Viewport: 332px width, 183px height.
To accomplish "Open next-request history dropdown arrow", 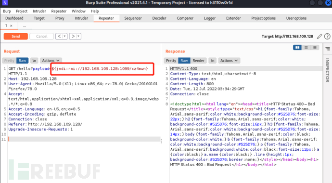I will pyautogui.click(x=78, y=36).
